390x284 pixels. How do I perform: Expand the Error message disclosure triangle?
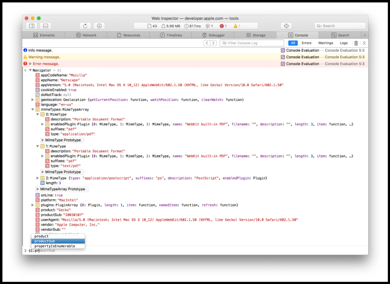(x=30, y=64)
